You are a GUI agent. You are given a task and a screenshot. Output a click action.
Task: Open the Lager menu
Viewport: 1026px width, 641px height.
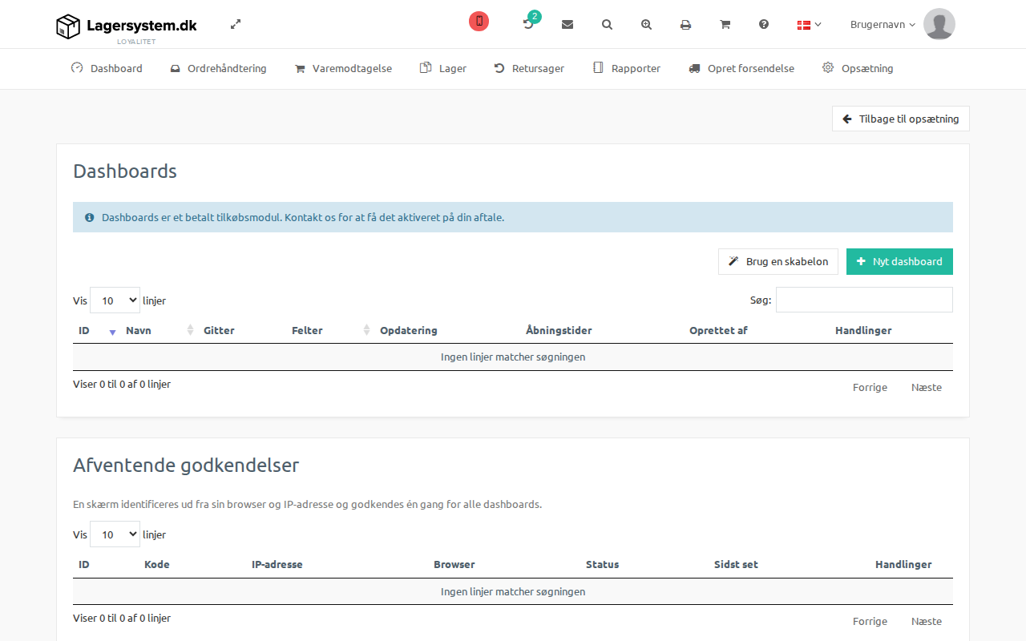(x=443, y=69)
